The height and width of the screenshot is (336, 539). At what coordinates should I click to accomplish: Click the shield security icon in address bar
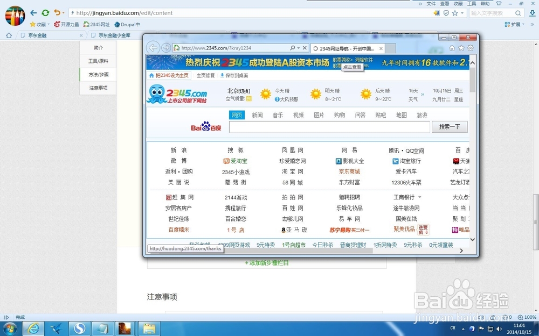pos(446,13)
